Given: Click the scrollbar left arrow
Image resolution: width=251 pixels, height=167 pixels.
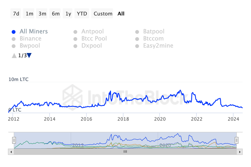Looking at the screenshot, I should click(11, 152).
